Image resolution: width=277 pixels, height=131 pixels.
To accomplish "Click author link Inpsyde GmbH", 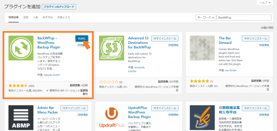I will (52, 75).
